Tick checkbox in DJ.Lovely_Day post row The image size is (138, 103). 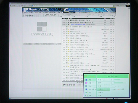pos(67,66)
